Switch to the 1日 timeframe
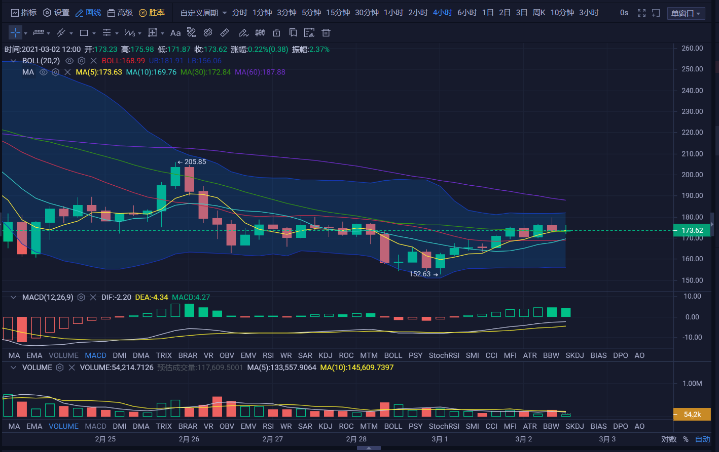 (488, 13)
